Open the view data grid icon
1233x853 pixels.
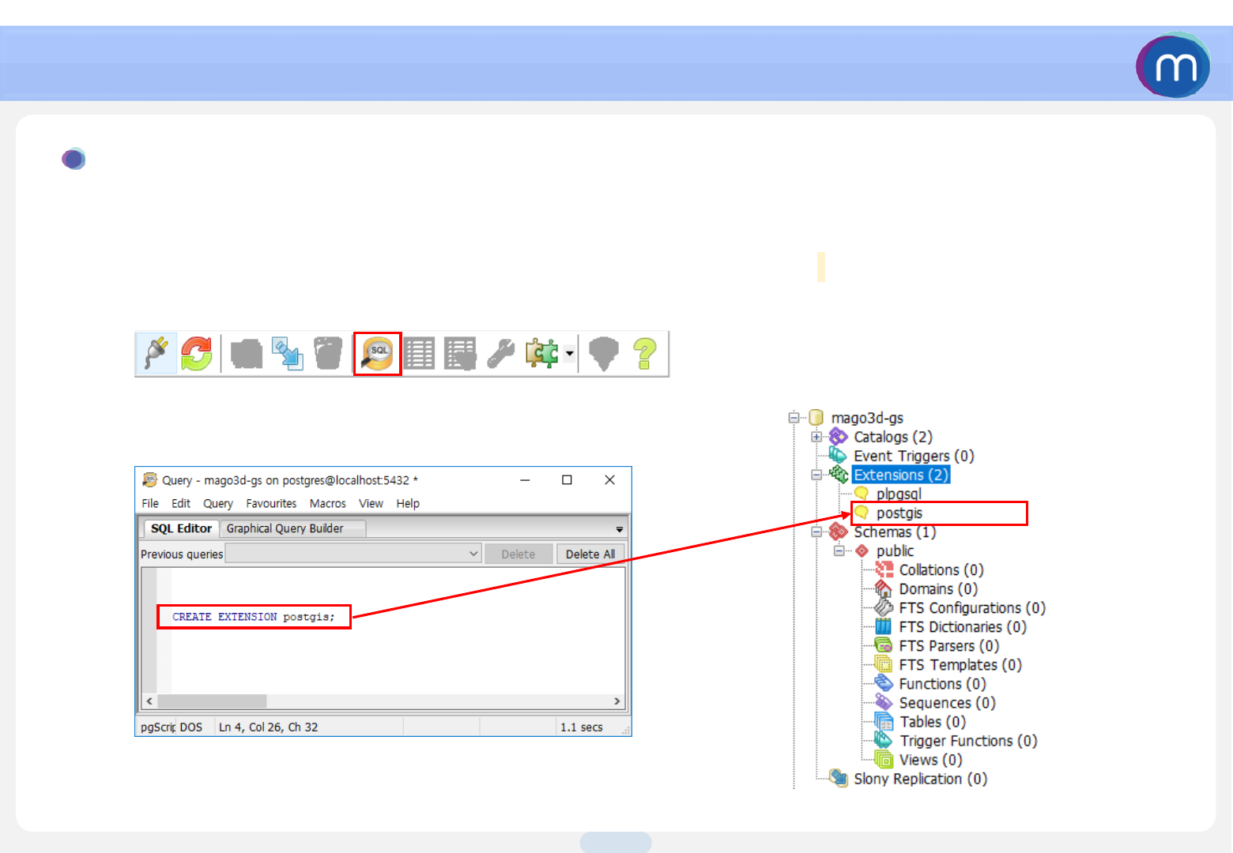420,353
